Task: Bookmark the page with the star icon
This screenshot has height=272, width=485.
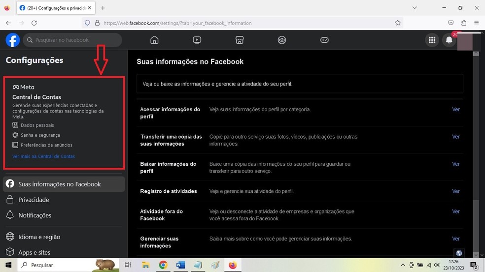Action: 397,23
